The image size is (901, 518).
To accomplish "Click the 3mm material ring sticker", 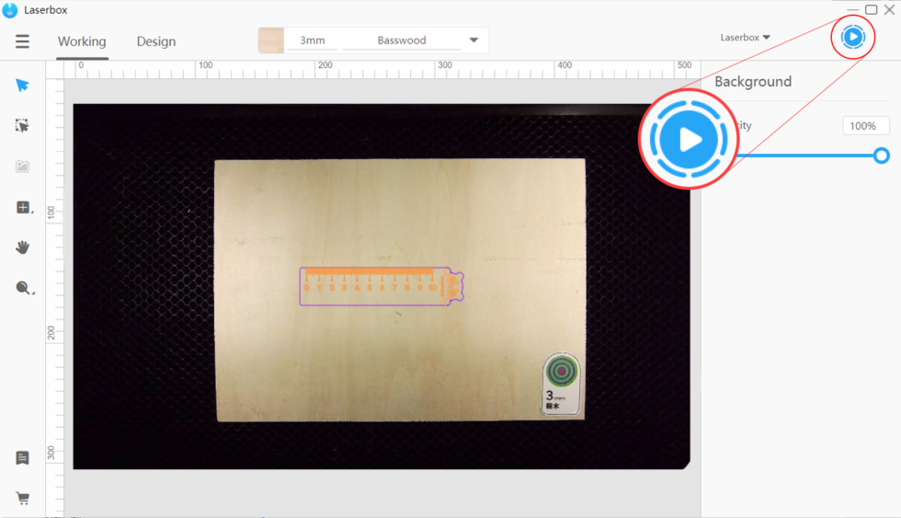I will pyautogui.click(x=561, y=384).
